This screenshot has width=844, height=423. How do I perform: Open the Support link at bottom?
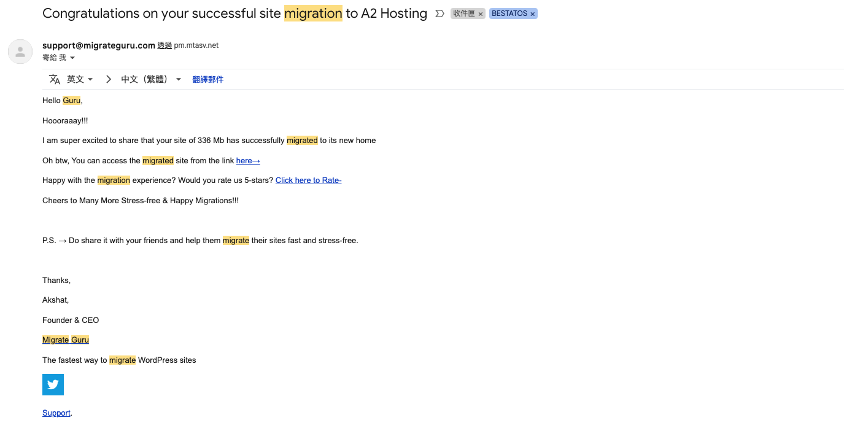pyautogui.click(x=56, y=413)
